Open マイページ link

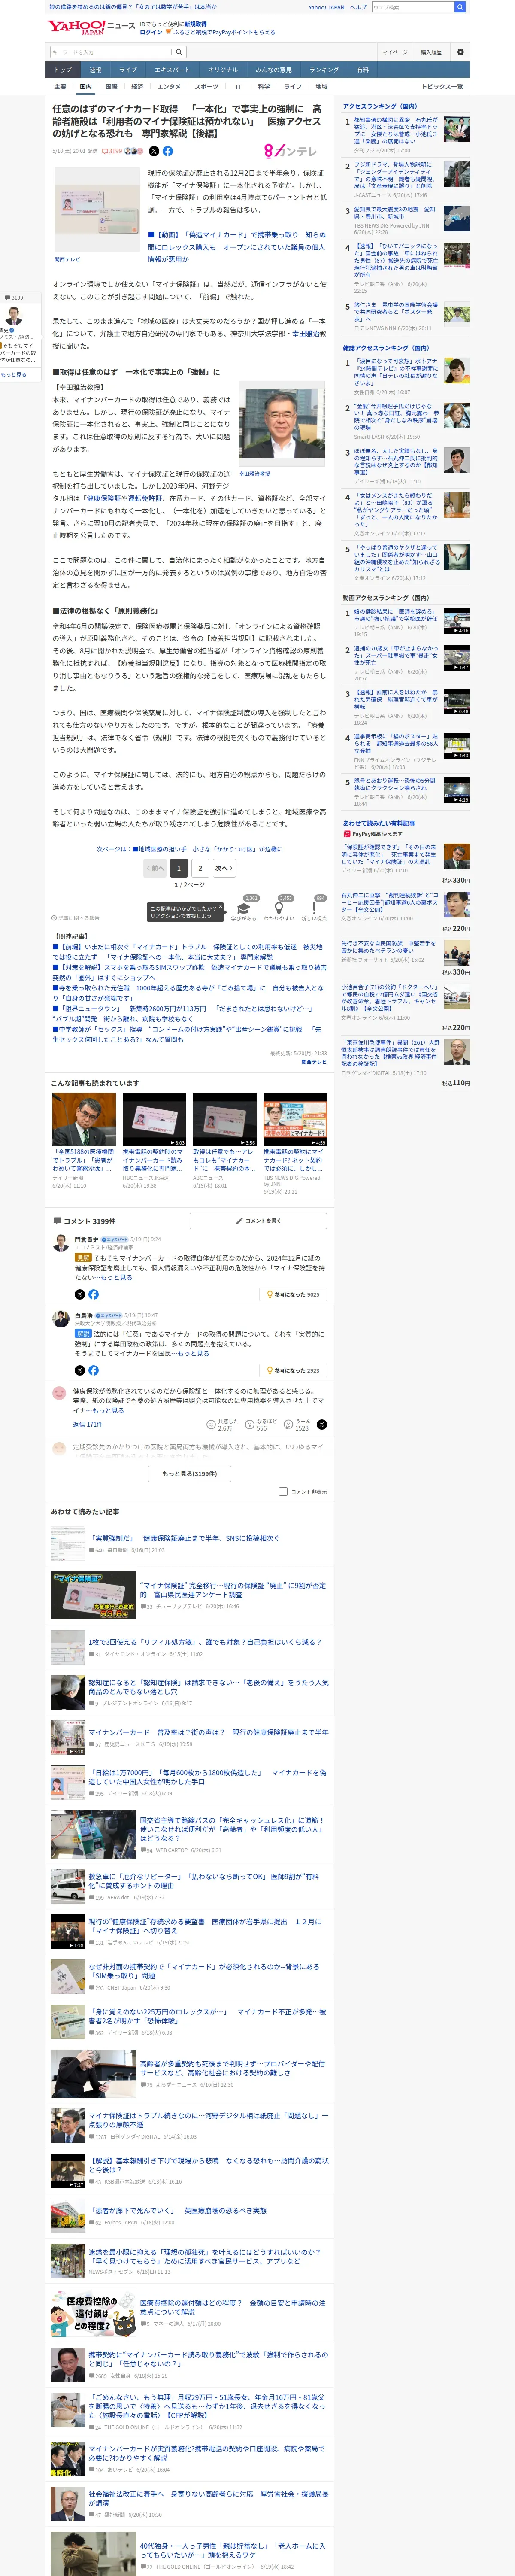point(394,52)
